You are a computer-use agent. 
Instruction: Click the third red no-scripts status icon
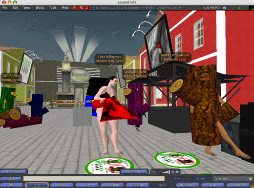[87, 8]
